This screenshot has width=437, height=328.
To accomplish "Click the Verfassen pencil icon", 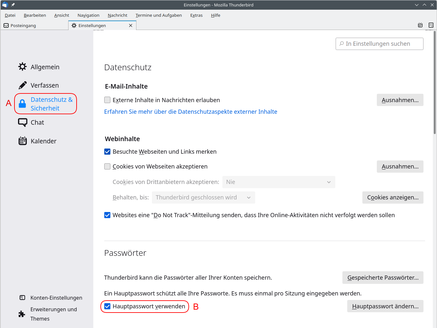I will pyautogui.click(x=23, y=85).
